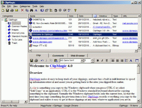Switch to the Comments tab
The width and height of the screenshot is (142, 108).
(58, 56)
